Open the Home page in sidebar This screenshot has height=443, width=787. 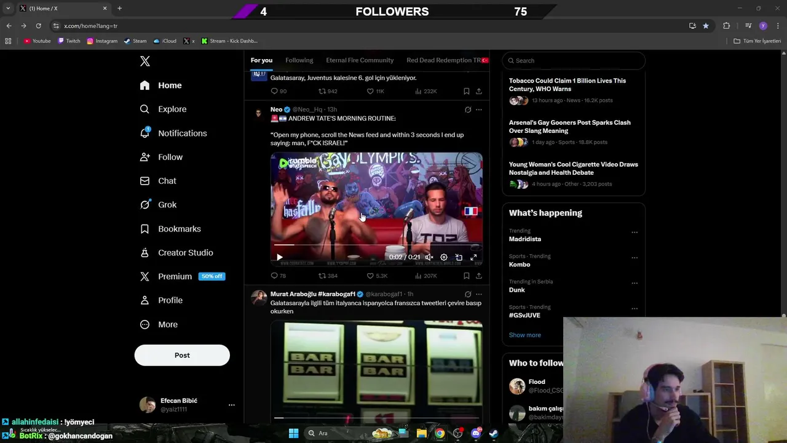coord(161,86)
